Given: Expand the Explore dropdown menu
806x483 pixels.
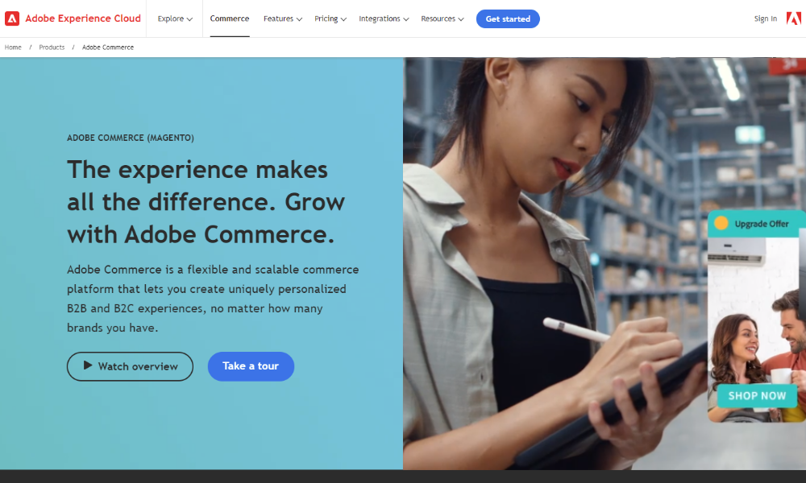Looking at the screenshot, I should [x=175, y=19].
